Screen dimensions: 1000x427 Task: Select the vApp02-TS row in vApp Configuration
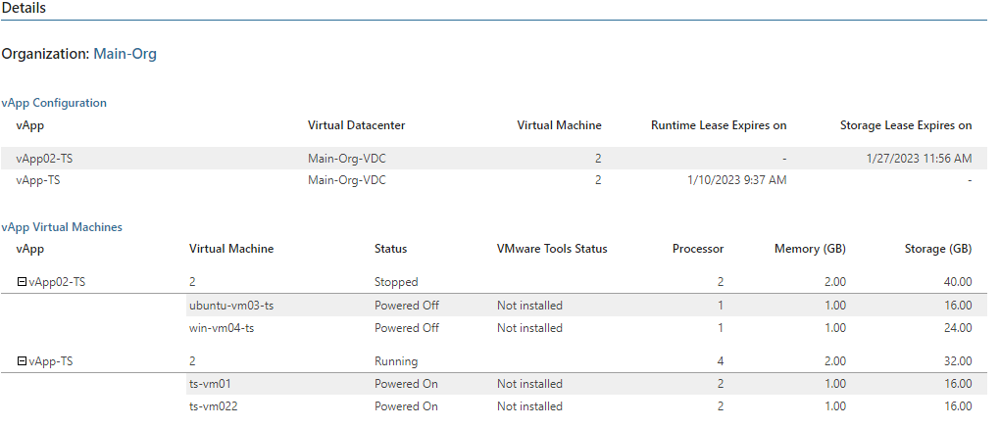click(494, 159)
